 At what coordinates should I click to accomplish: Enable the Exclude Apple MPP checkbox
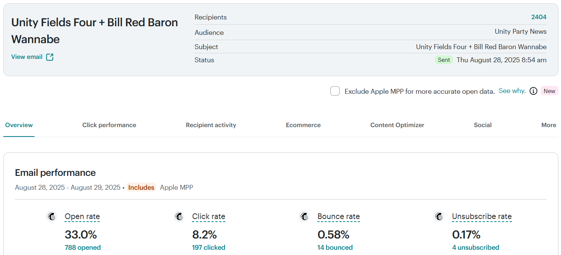[335, 91]
